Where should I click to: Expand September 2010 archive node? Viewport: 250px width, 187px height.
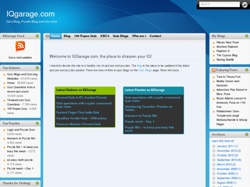214,160
